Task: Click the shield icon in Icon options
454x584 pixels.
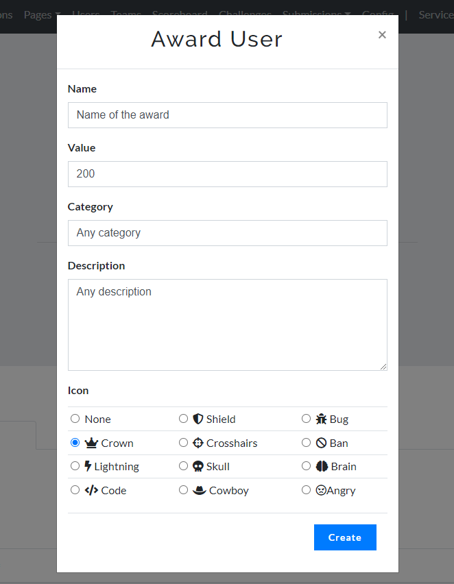Action: [x=198, y=419]
